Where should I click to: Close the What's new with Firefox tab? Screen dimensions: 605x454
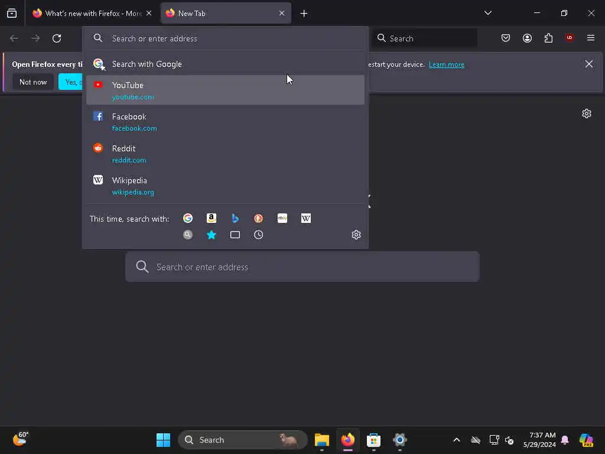(x=149, y=13)
